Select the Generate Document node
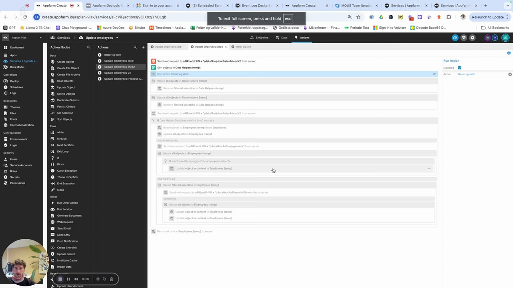 pyautogui.click(x=69, y=216)
